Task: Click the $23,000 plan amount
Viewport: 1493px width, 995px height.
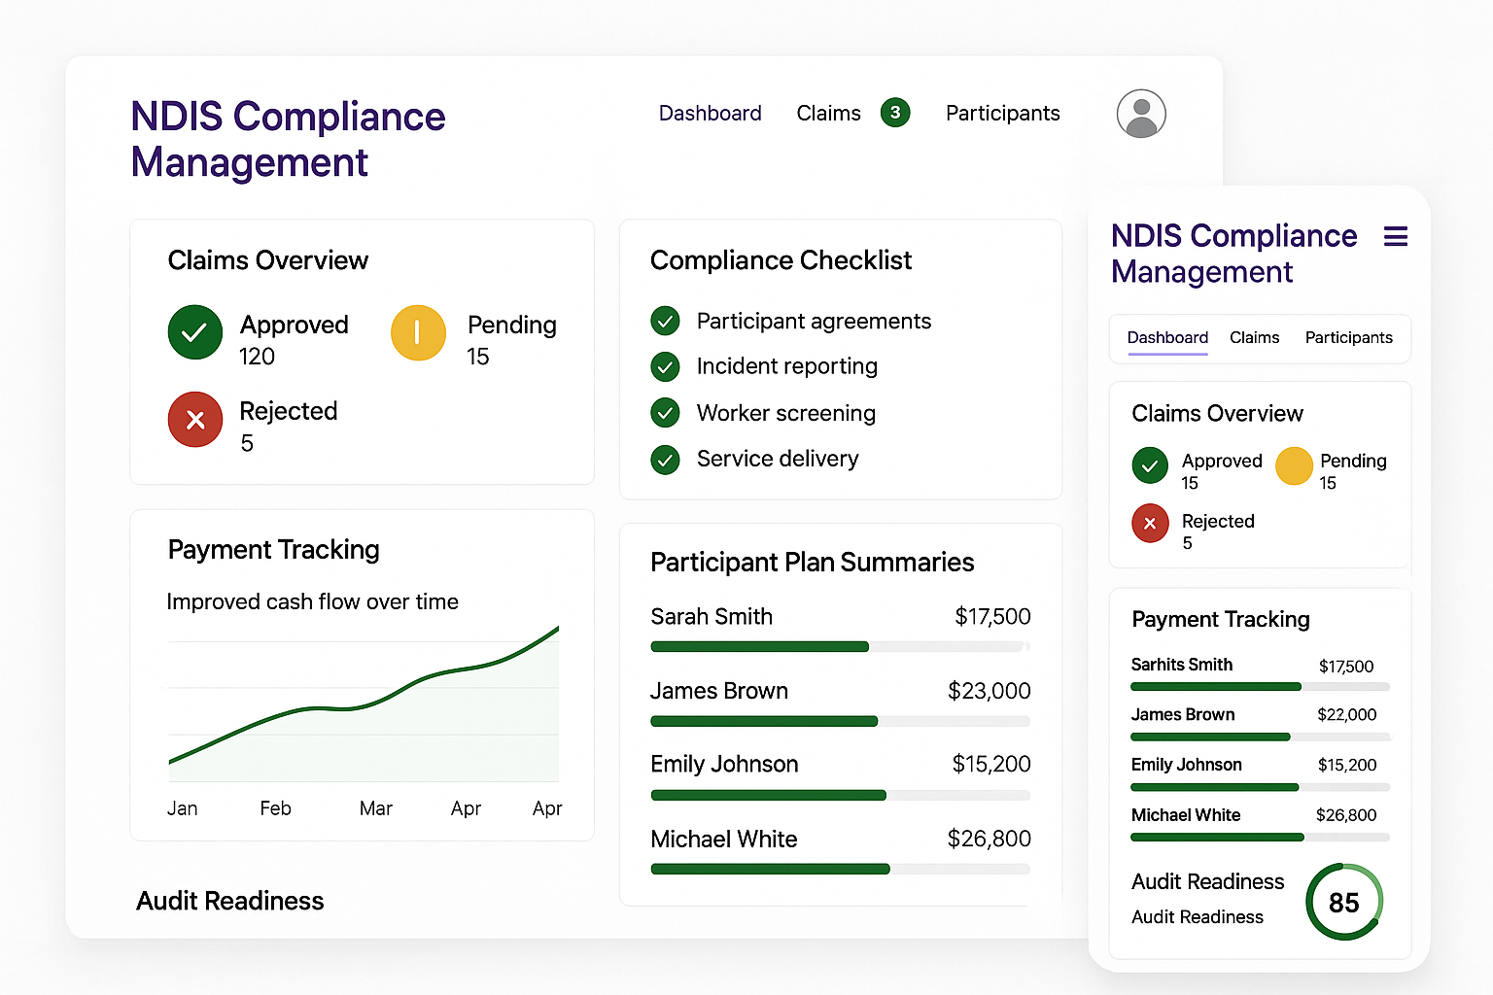Action: click(x=989, y=691)
